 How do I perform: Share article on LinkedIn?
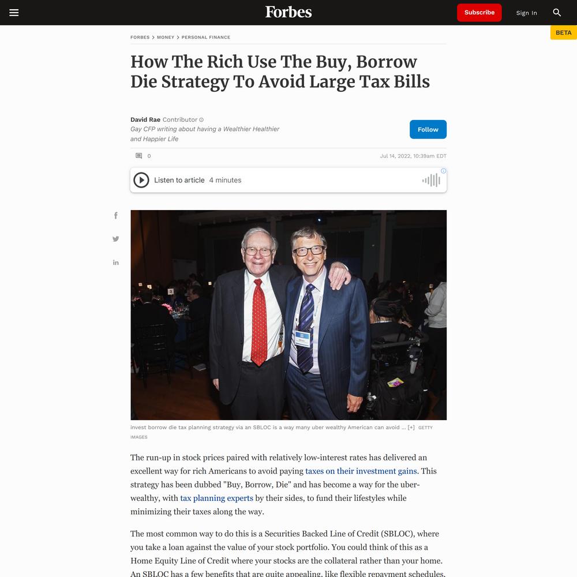116,263
